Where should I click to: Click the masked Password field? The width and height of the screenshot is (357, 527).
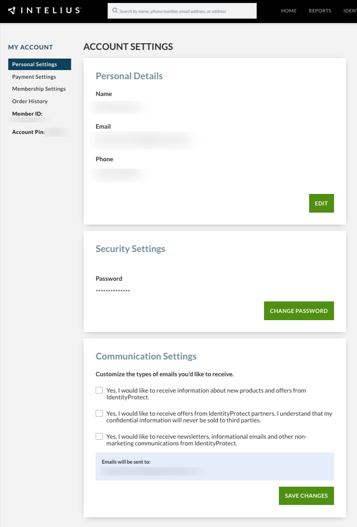(112, 290)
